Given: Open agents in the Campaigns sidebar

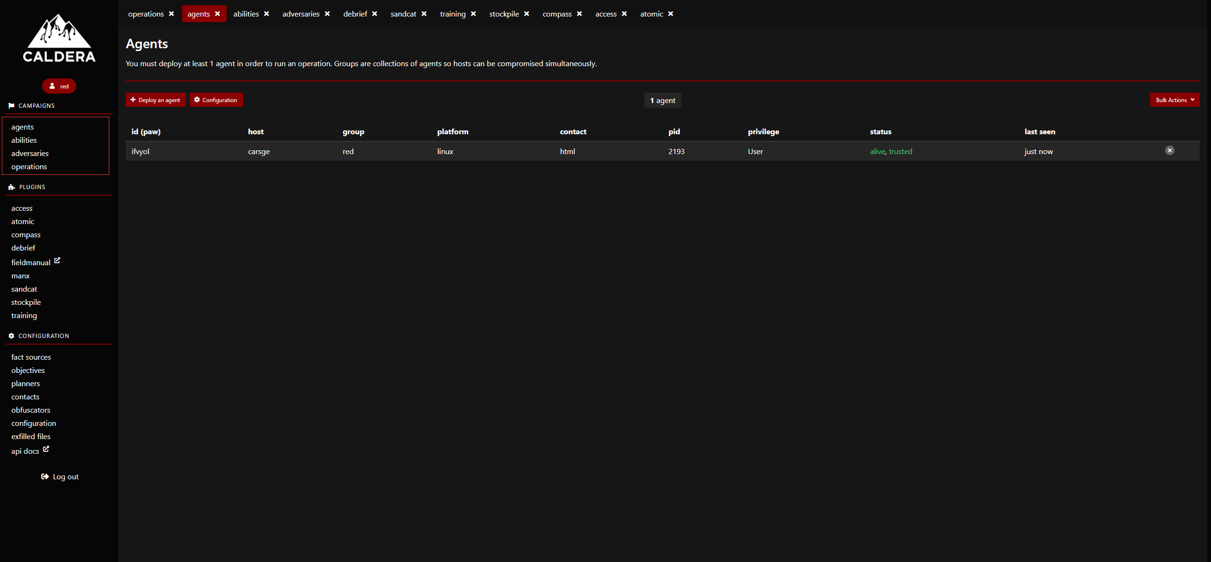Looking at the screenshot, I should pyautogui.click(x=22, y=127).
